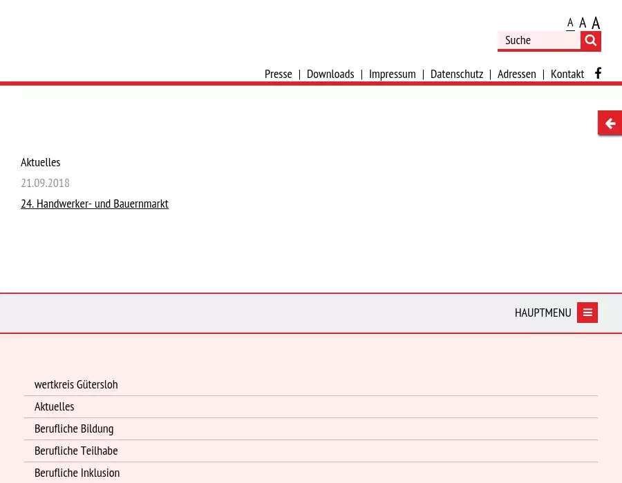Click the red search magnifier button
This screenshot has height=483, width=622.
tap(590, 41)
